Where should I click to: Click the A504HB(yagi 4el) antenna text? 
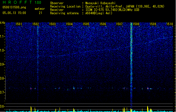99,13
